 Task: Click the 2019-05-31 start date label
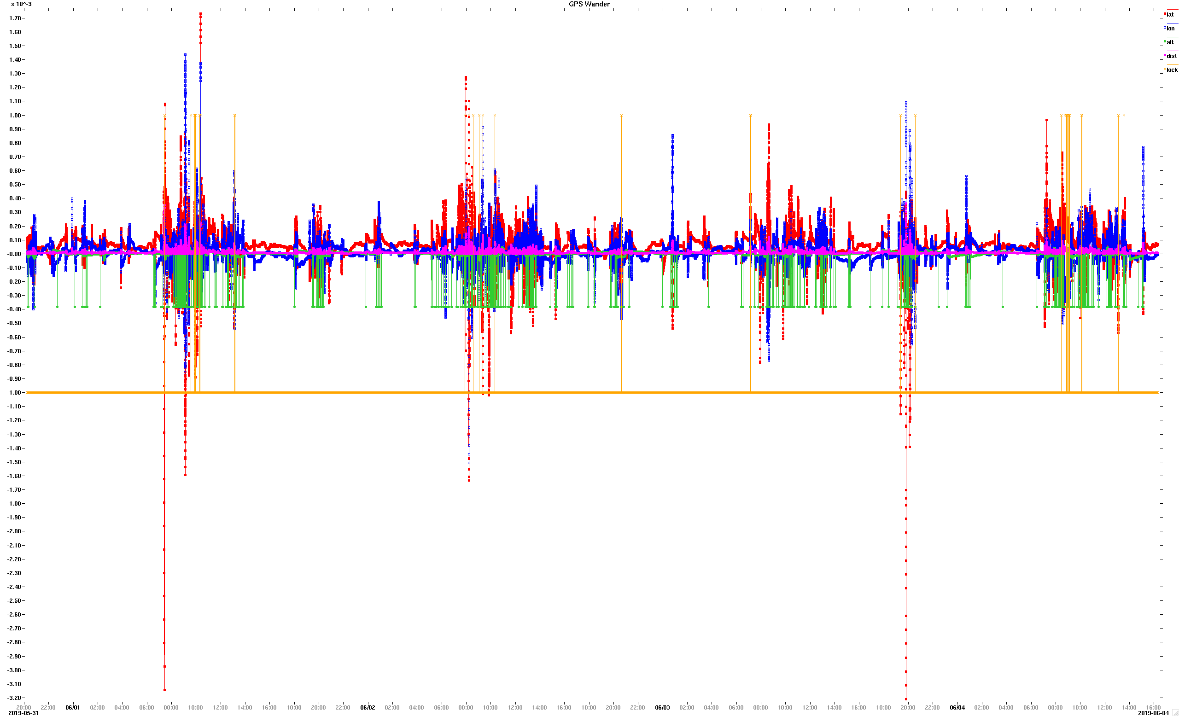[23, 713]
